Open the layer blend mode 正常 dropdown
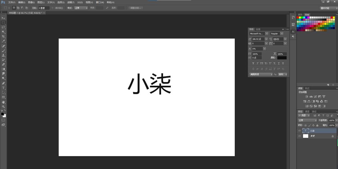Image resolution: width=338 pixels, height=169 pixels. coord(307,120)
